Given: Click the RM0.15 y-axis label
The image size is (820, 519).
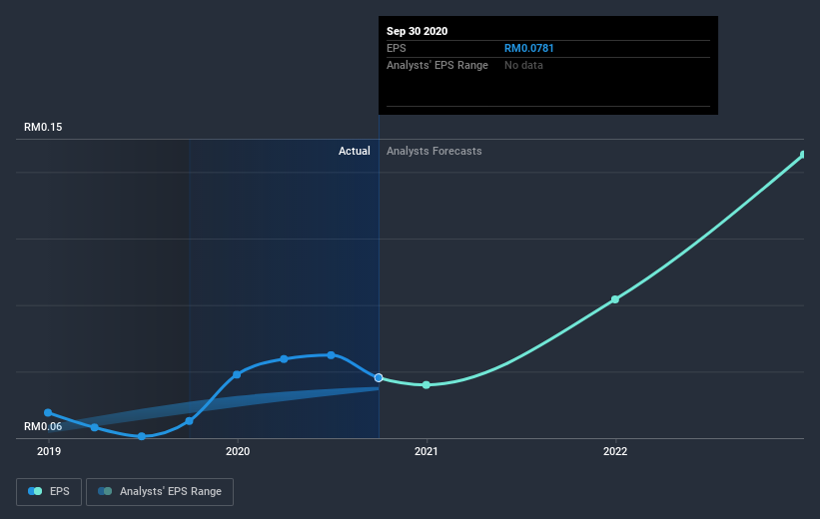Looking at the screenshot, I should (43, 127).
